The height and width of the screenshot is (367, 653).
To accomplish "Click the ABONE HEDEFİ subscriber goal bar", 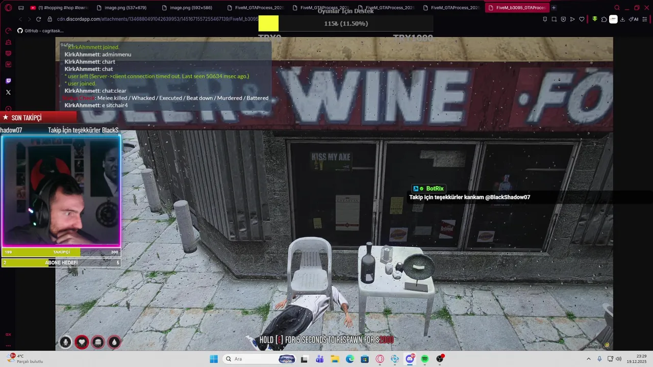I will (x=61, y=263).
